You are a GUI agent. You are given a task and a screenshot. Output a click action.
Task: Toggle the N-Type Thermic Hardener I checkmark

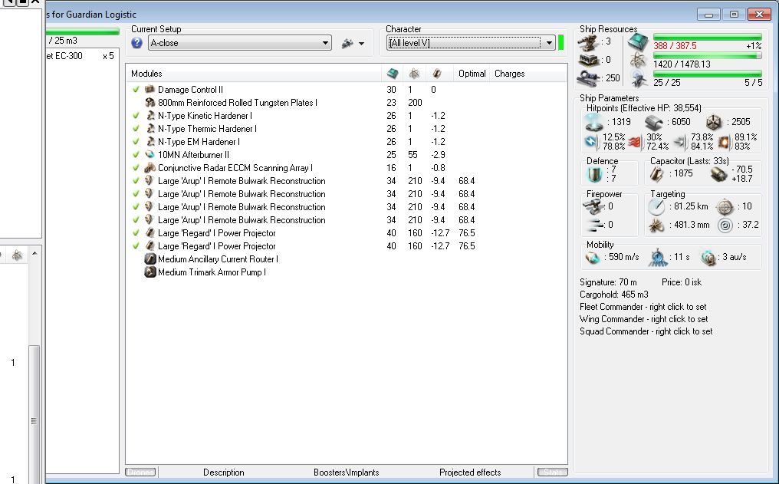click(136, 128)
